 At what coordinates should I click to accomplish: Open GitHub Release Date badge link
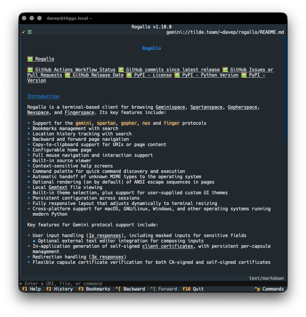click(x=98, y=75)
